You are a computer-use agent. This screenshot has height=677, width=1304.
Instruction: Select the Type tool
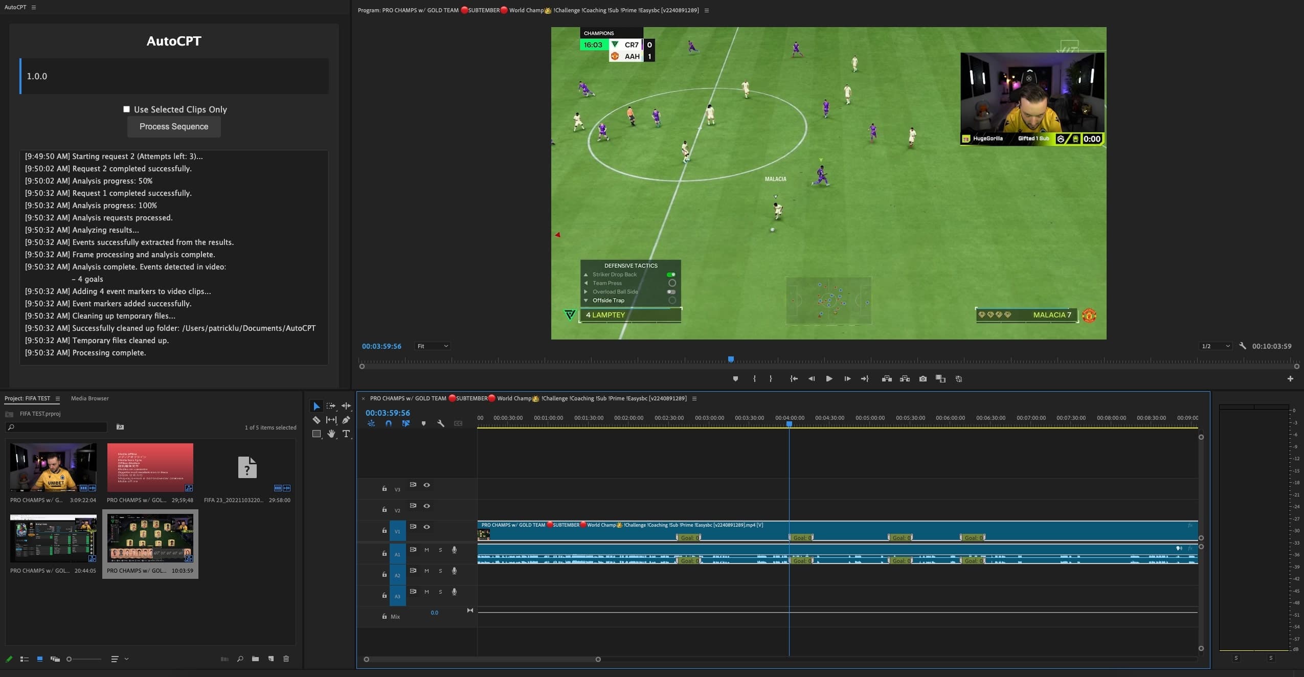coord(346,434)
